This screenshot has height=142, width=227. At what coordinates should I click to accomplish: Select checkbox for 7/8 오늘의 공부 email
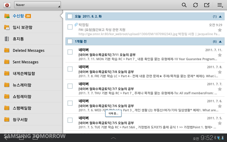click(x=70, y=69)
